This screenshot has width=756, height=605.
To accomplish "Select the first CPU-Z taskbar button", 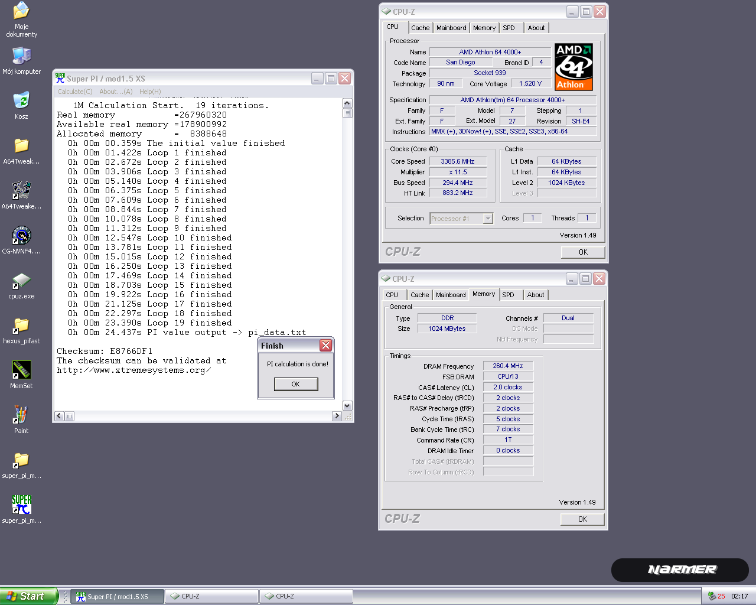I will (212, 597).
